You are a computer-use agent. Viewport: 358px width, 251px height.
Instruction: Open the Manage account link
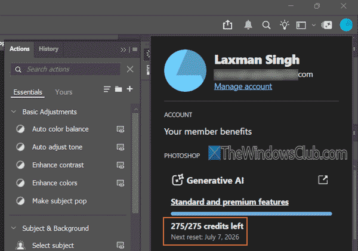pos(243,86)
